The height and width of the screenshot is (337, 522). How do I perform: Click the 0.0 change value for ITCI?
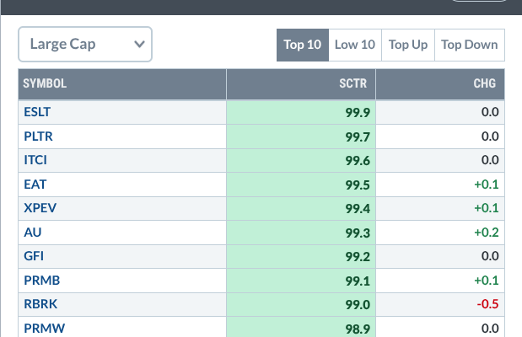click(x=490, y=160)
